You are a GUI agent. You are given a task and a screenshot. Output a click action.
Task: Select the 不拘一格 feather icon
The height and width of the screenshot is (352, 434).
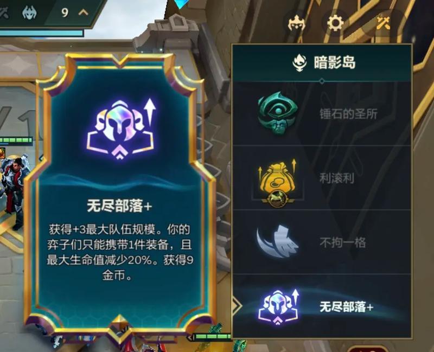[277, 241]
